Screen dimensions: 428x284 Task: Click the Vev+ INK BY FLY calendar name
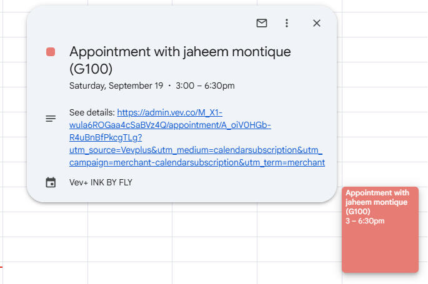(101, 182)
